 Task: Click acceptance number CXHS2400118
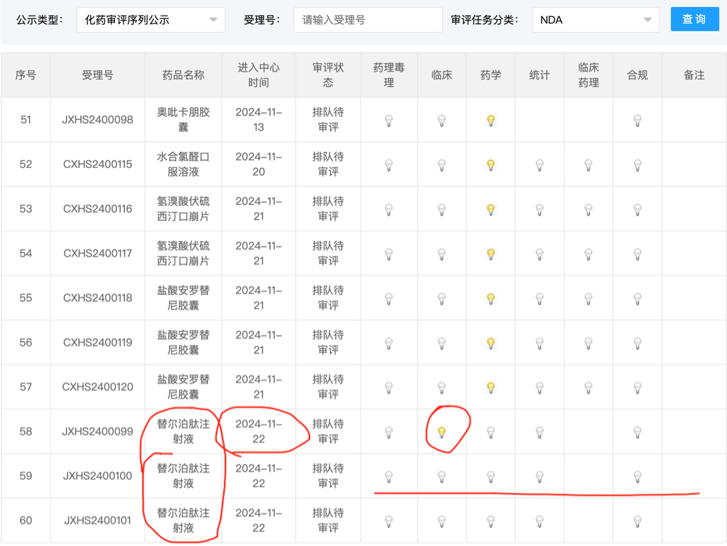pos(97,298)
